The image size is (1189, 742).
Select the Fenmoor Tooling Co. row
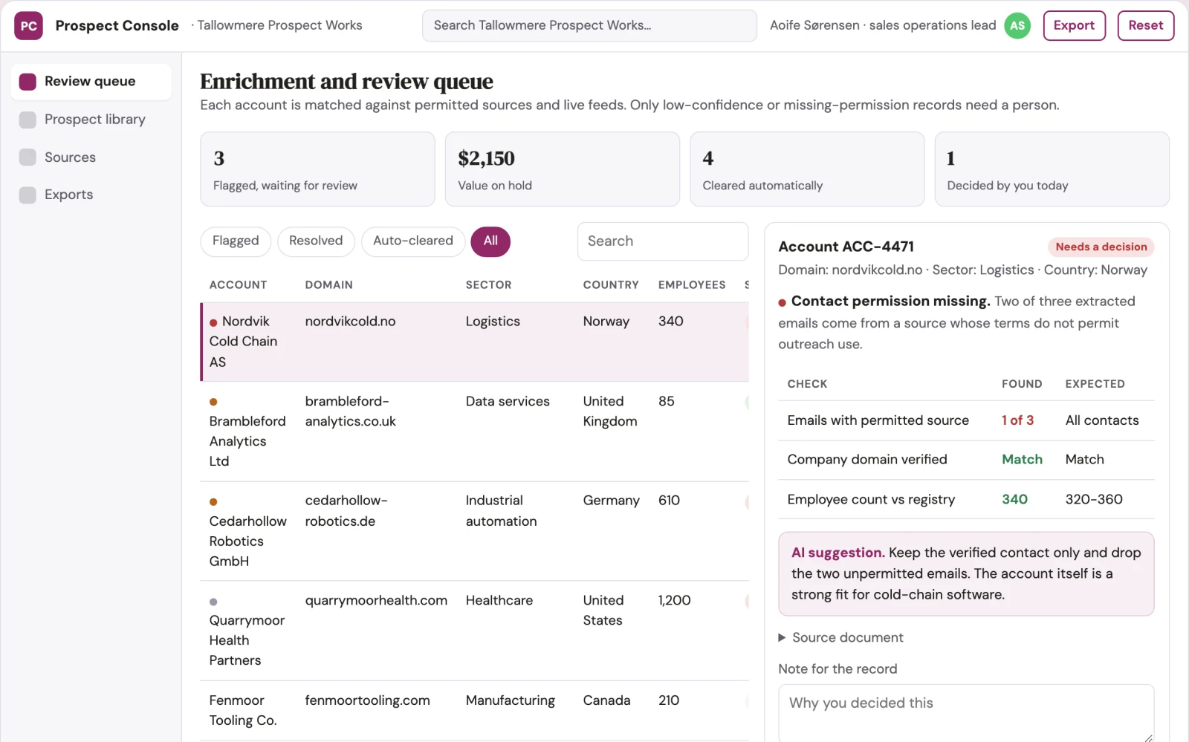475,711
